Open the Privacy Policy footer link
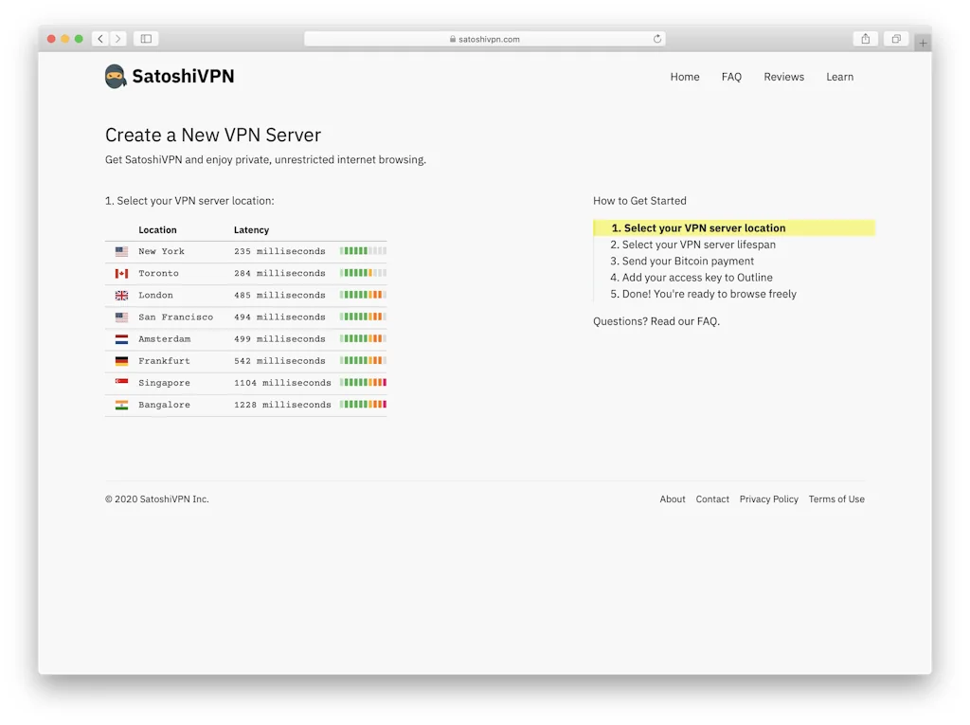970x725 pixels. [x=768, y=499]
